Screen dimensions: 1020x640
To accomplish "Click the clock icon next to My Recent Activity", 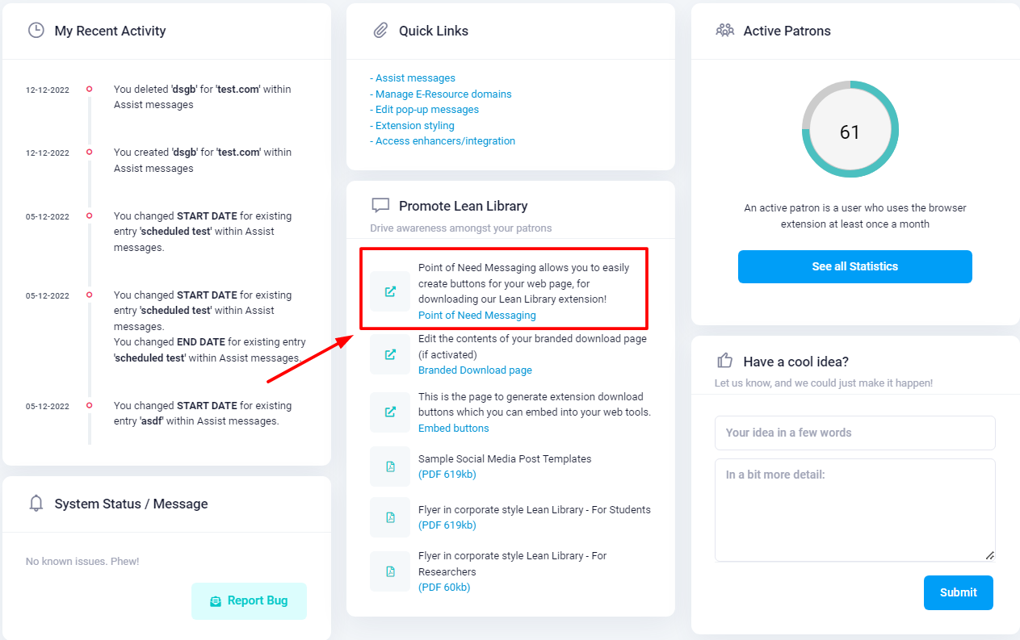I will coord(36,31).
